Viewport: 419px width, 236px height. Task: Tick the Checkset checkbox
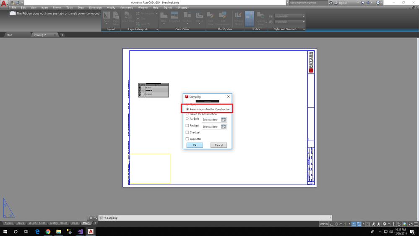187,132
